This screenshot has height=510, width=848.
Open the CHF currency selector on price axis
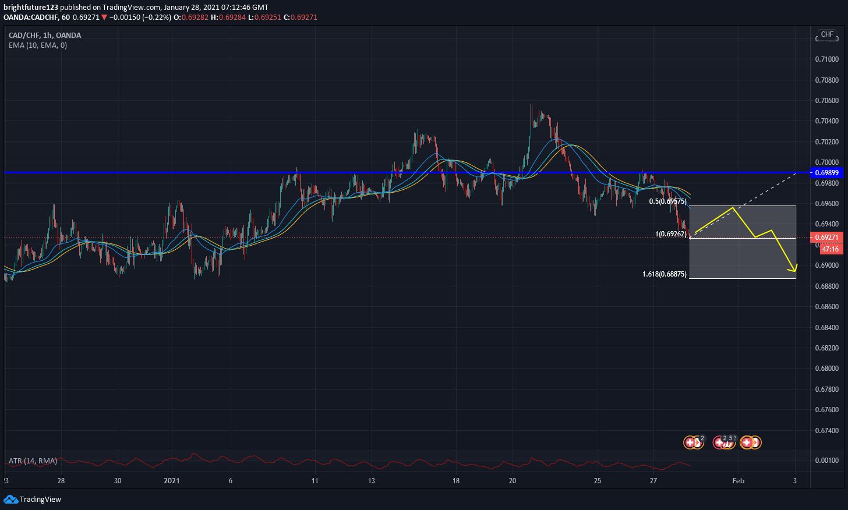pos(827,34)
